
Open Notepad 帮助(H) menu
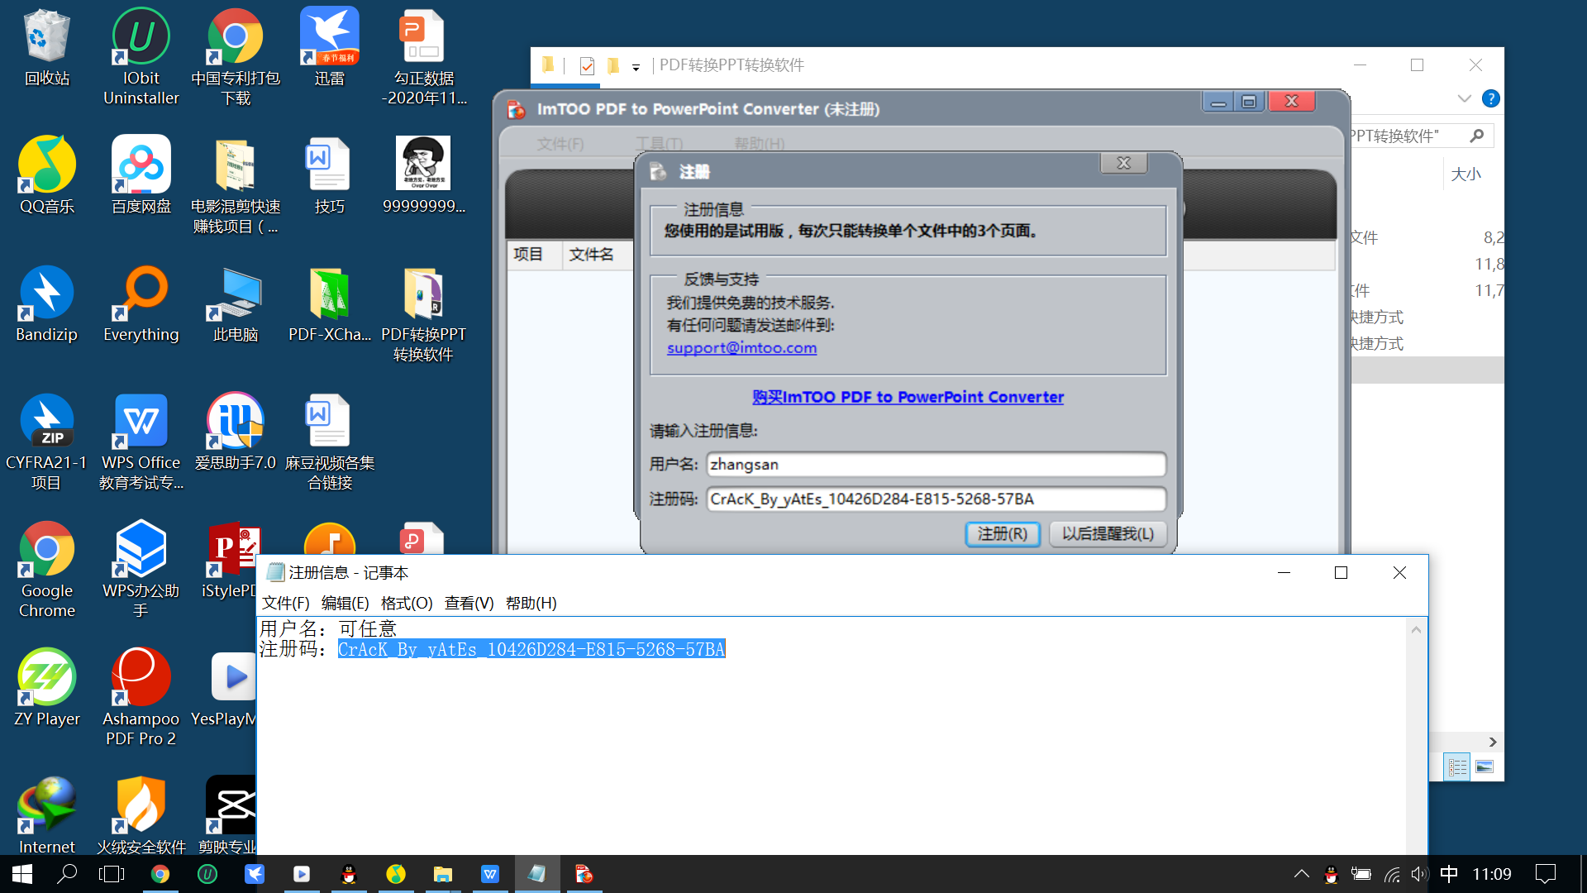click(531, 603)
